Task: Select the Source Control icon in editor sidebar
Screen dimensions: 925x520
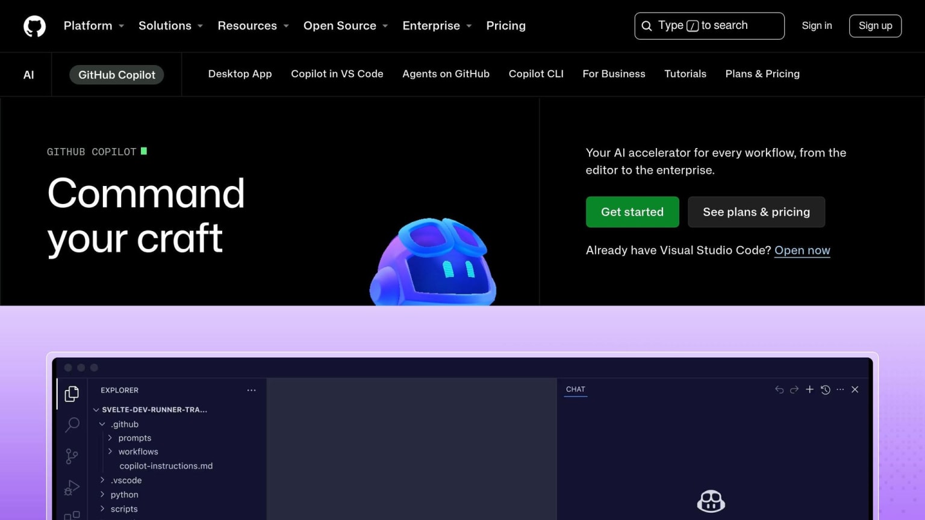Action: point(72,456)
